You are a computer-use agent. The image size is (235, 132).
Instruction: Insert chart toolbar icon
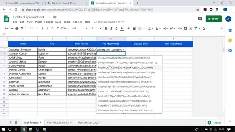(x=191, y=29)
